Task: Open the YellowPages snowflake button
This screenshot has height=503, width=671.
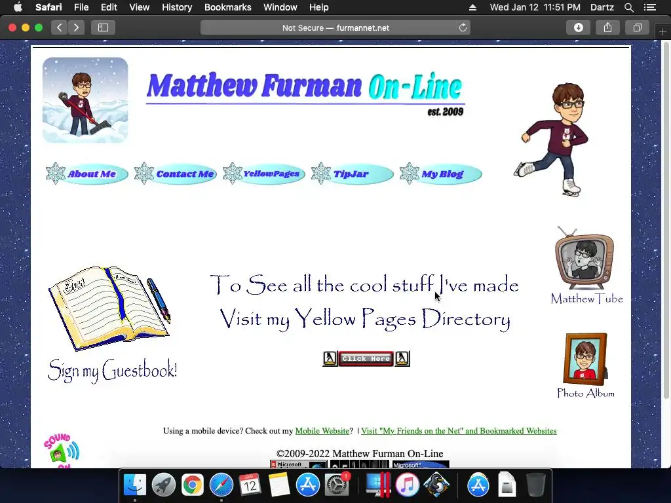Action: click(x=264, y=174)
